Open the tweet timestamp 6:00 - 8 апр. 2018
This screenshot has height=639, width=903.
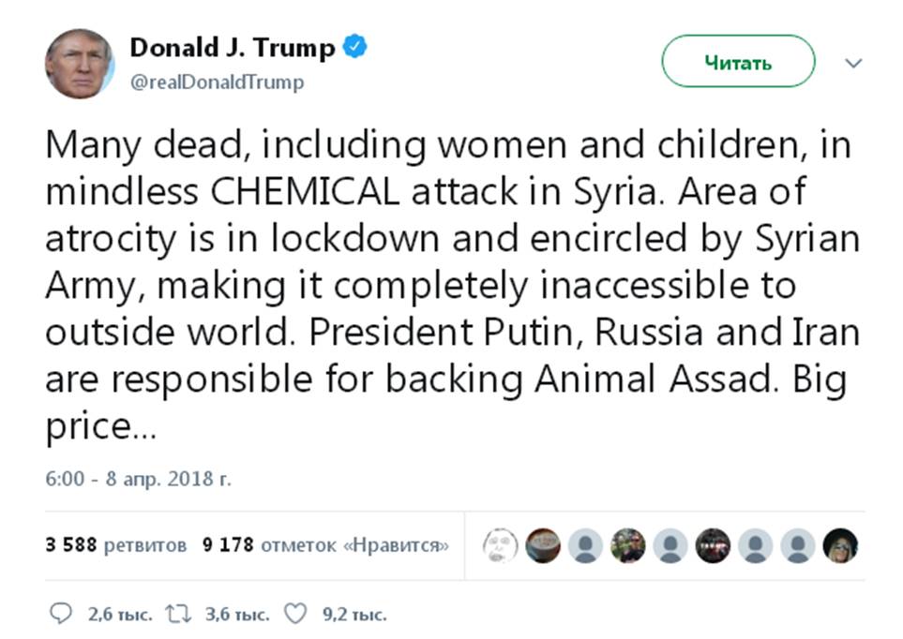138,479
